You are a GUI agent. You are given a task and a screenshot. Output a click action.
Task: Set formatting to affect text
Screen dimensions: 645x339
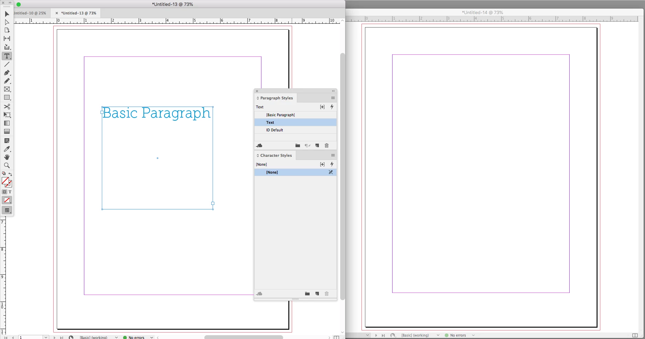click(x=10, y=192)
